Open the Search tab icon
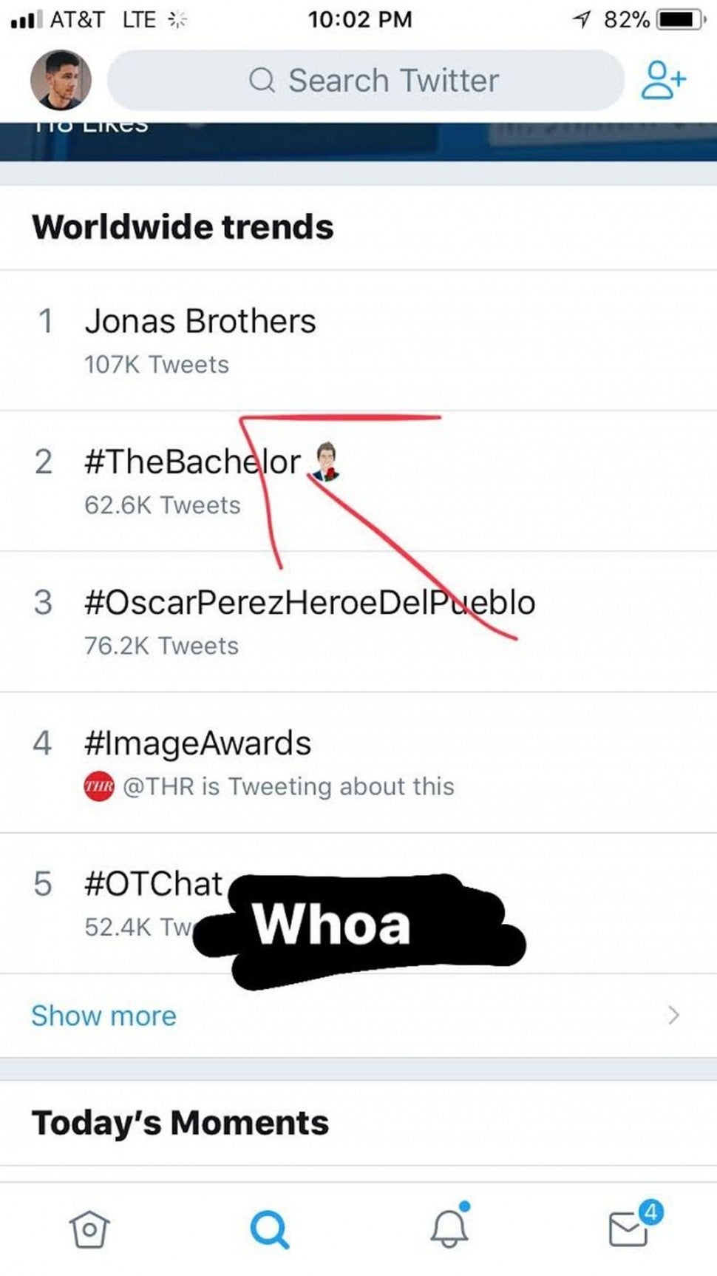 [x=269, y=1229]
